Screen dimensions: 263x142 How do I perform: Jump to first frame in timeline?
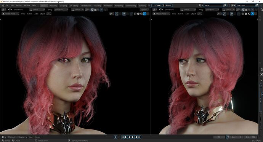click(123, 137)
